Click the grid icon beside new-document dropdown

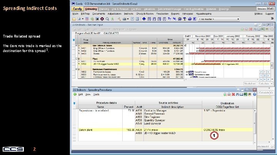click(x=87, y=19)
